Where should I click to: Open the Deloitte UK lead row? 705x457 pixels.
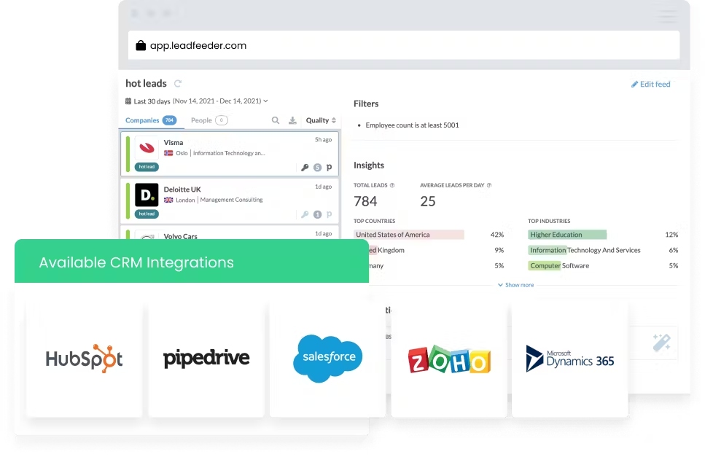(230, 201)
